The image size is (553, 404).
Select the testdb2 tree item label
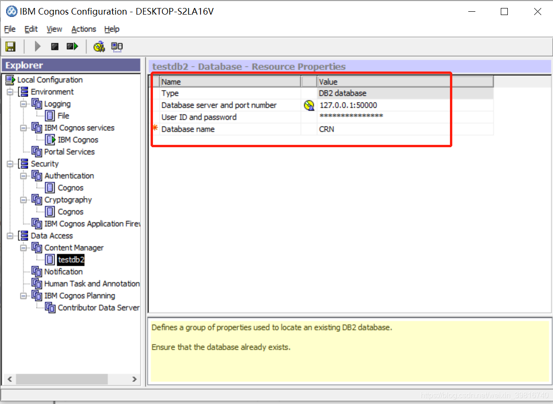[x=71, y=260]
